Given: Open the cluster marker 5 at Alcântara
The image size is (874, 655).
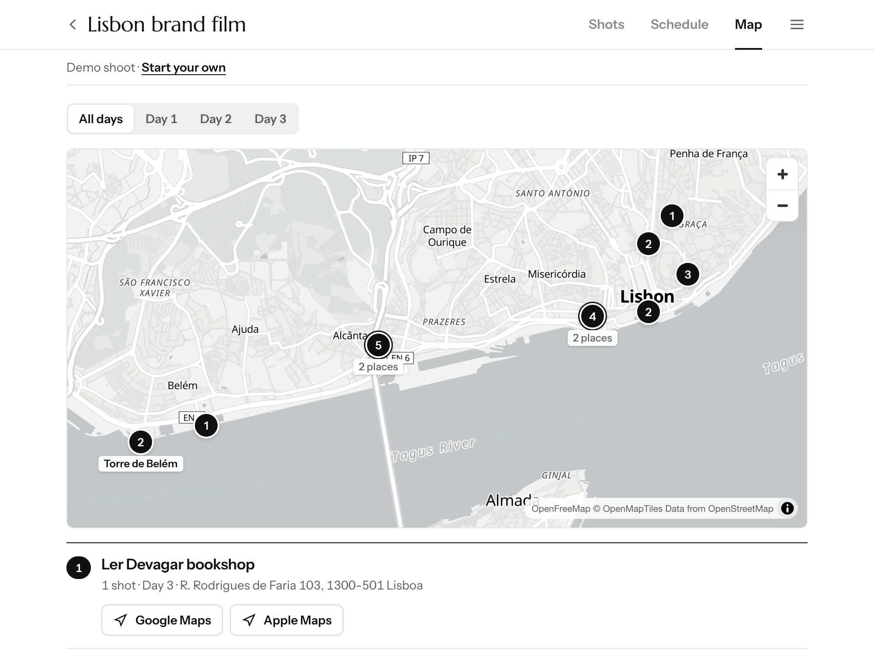Looking at the screenshot, I should (x=378, y=345).
